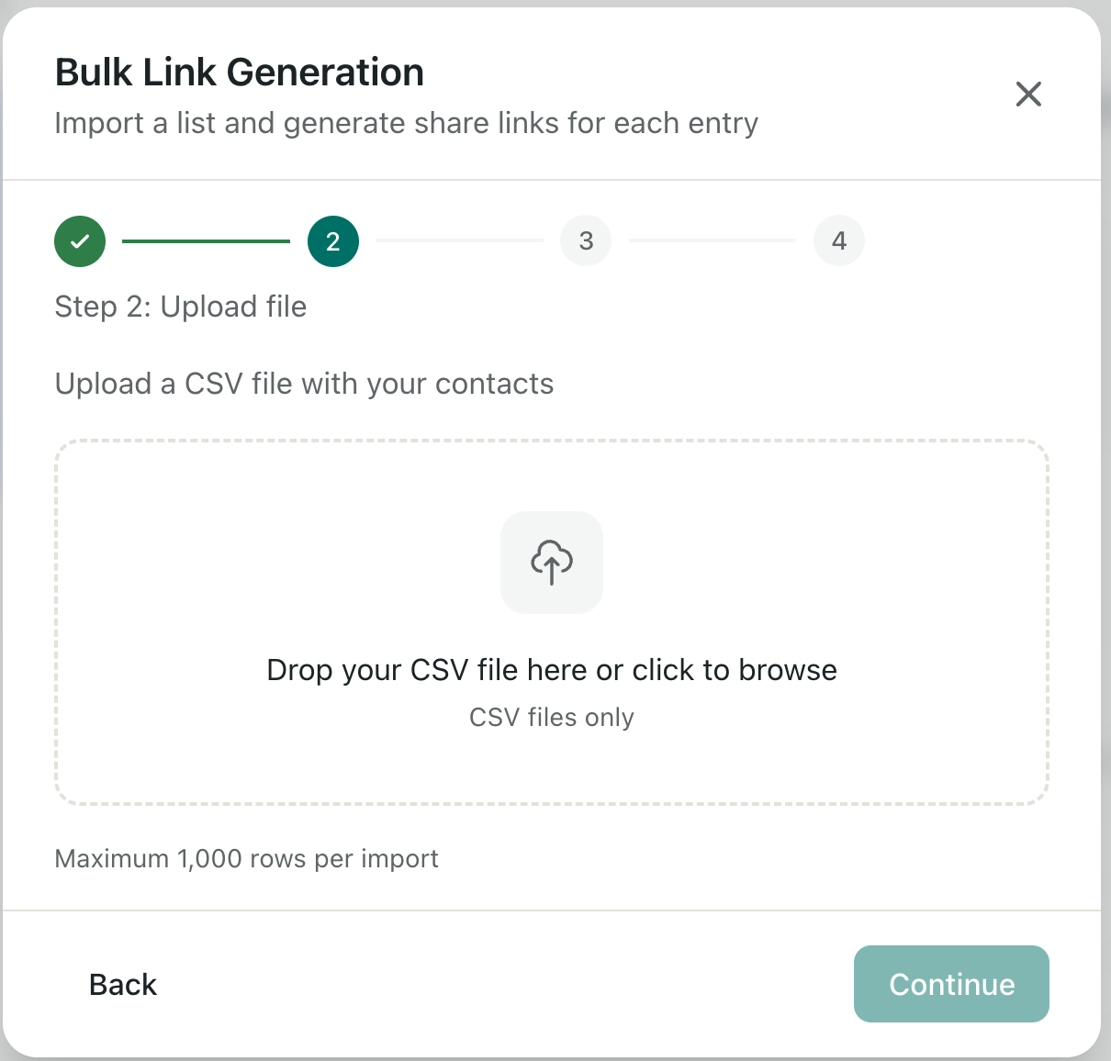Select the green checkmark for completed step 1
The height and width of the screenshot is (1061, 1111).
(x=80, y=240)
